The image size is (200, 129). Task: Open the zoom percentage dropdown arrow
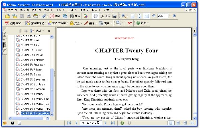click(x=169, y=16)
